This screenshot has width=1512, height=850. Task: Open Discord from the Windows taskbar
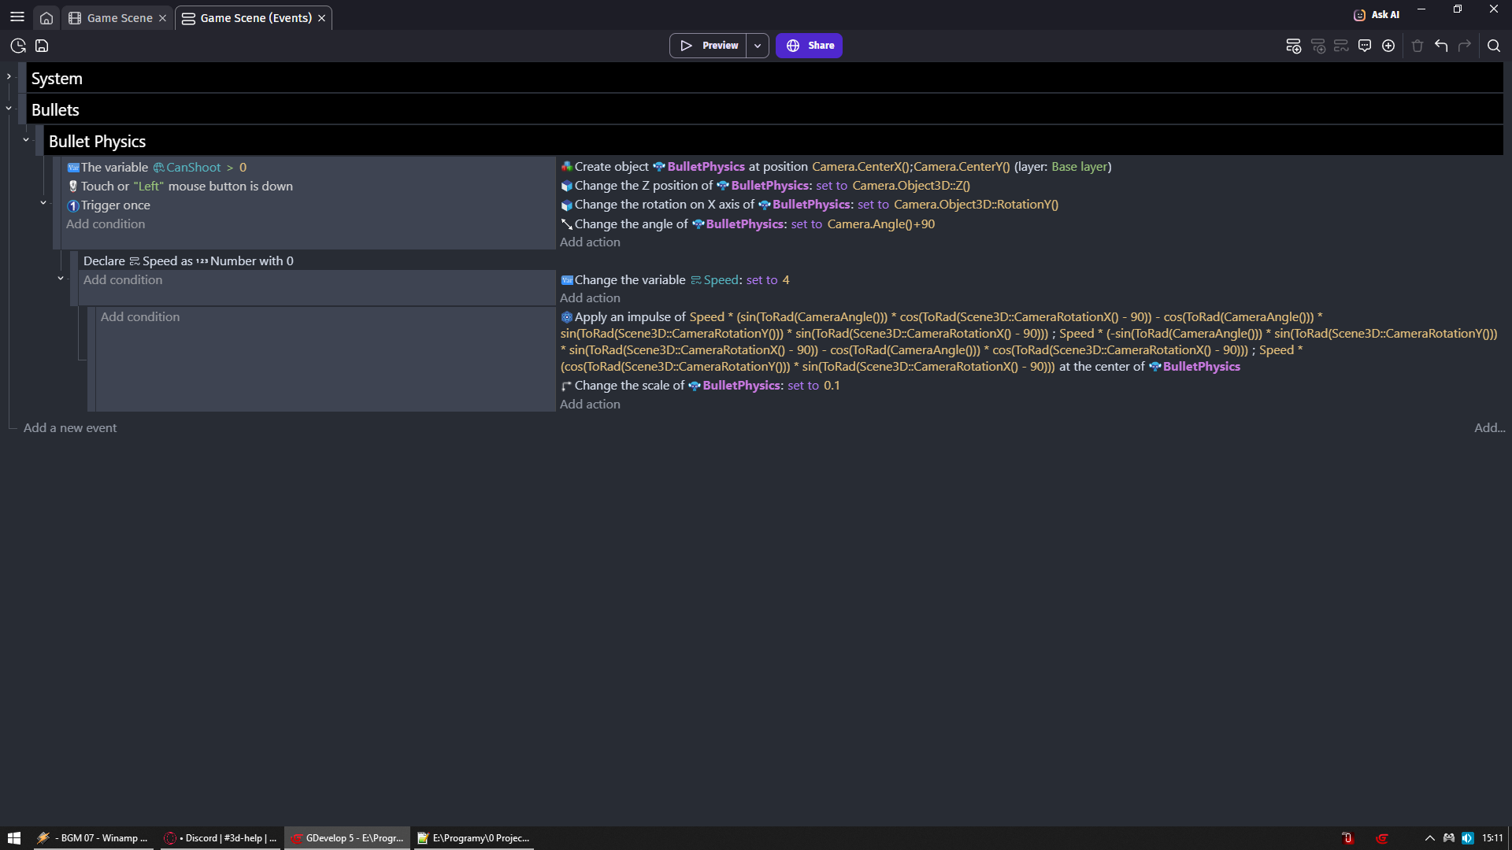point(220,838)
